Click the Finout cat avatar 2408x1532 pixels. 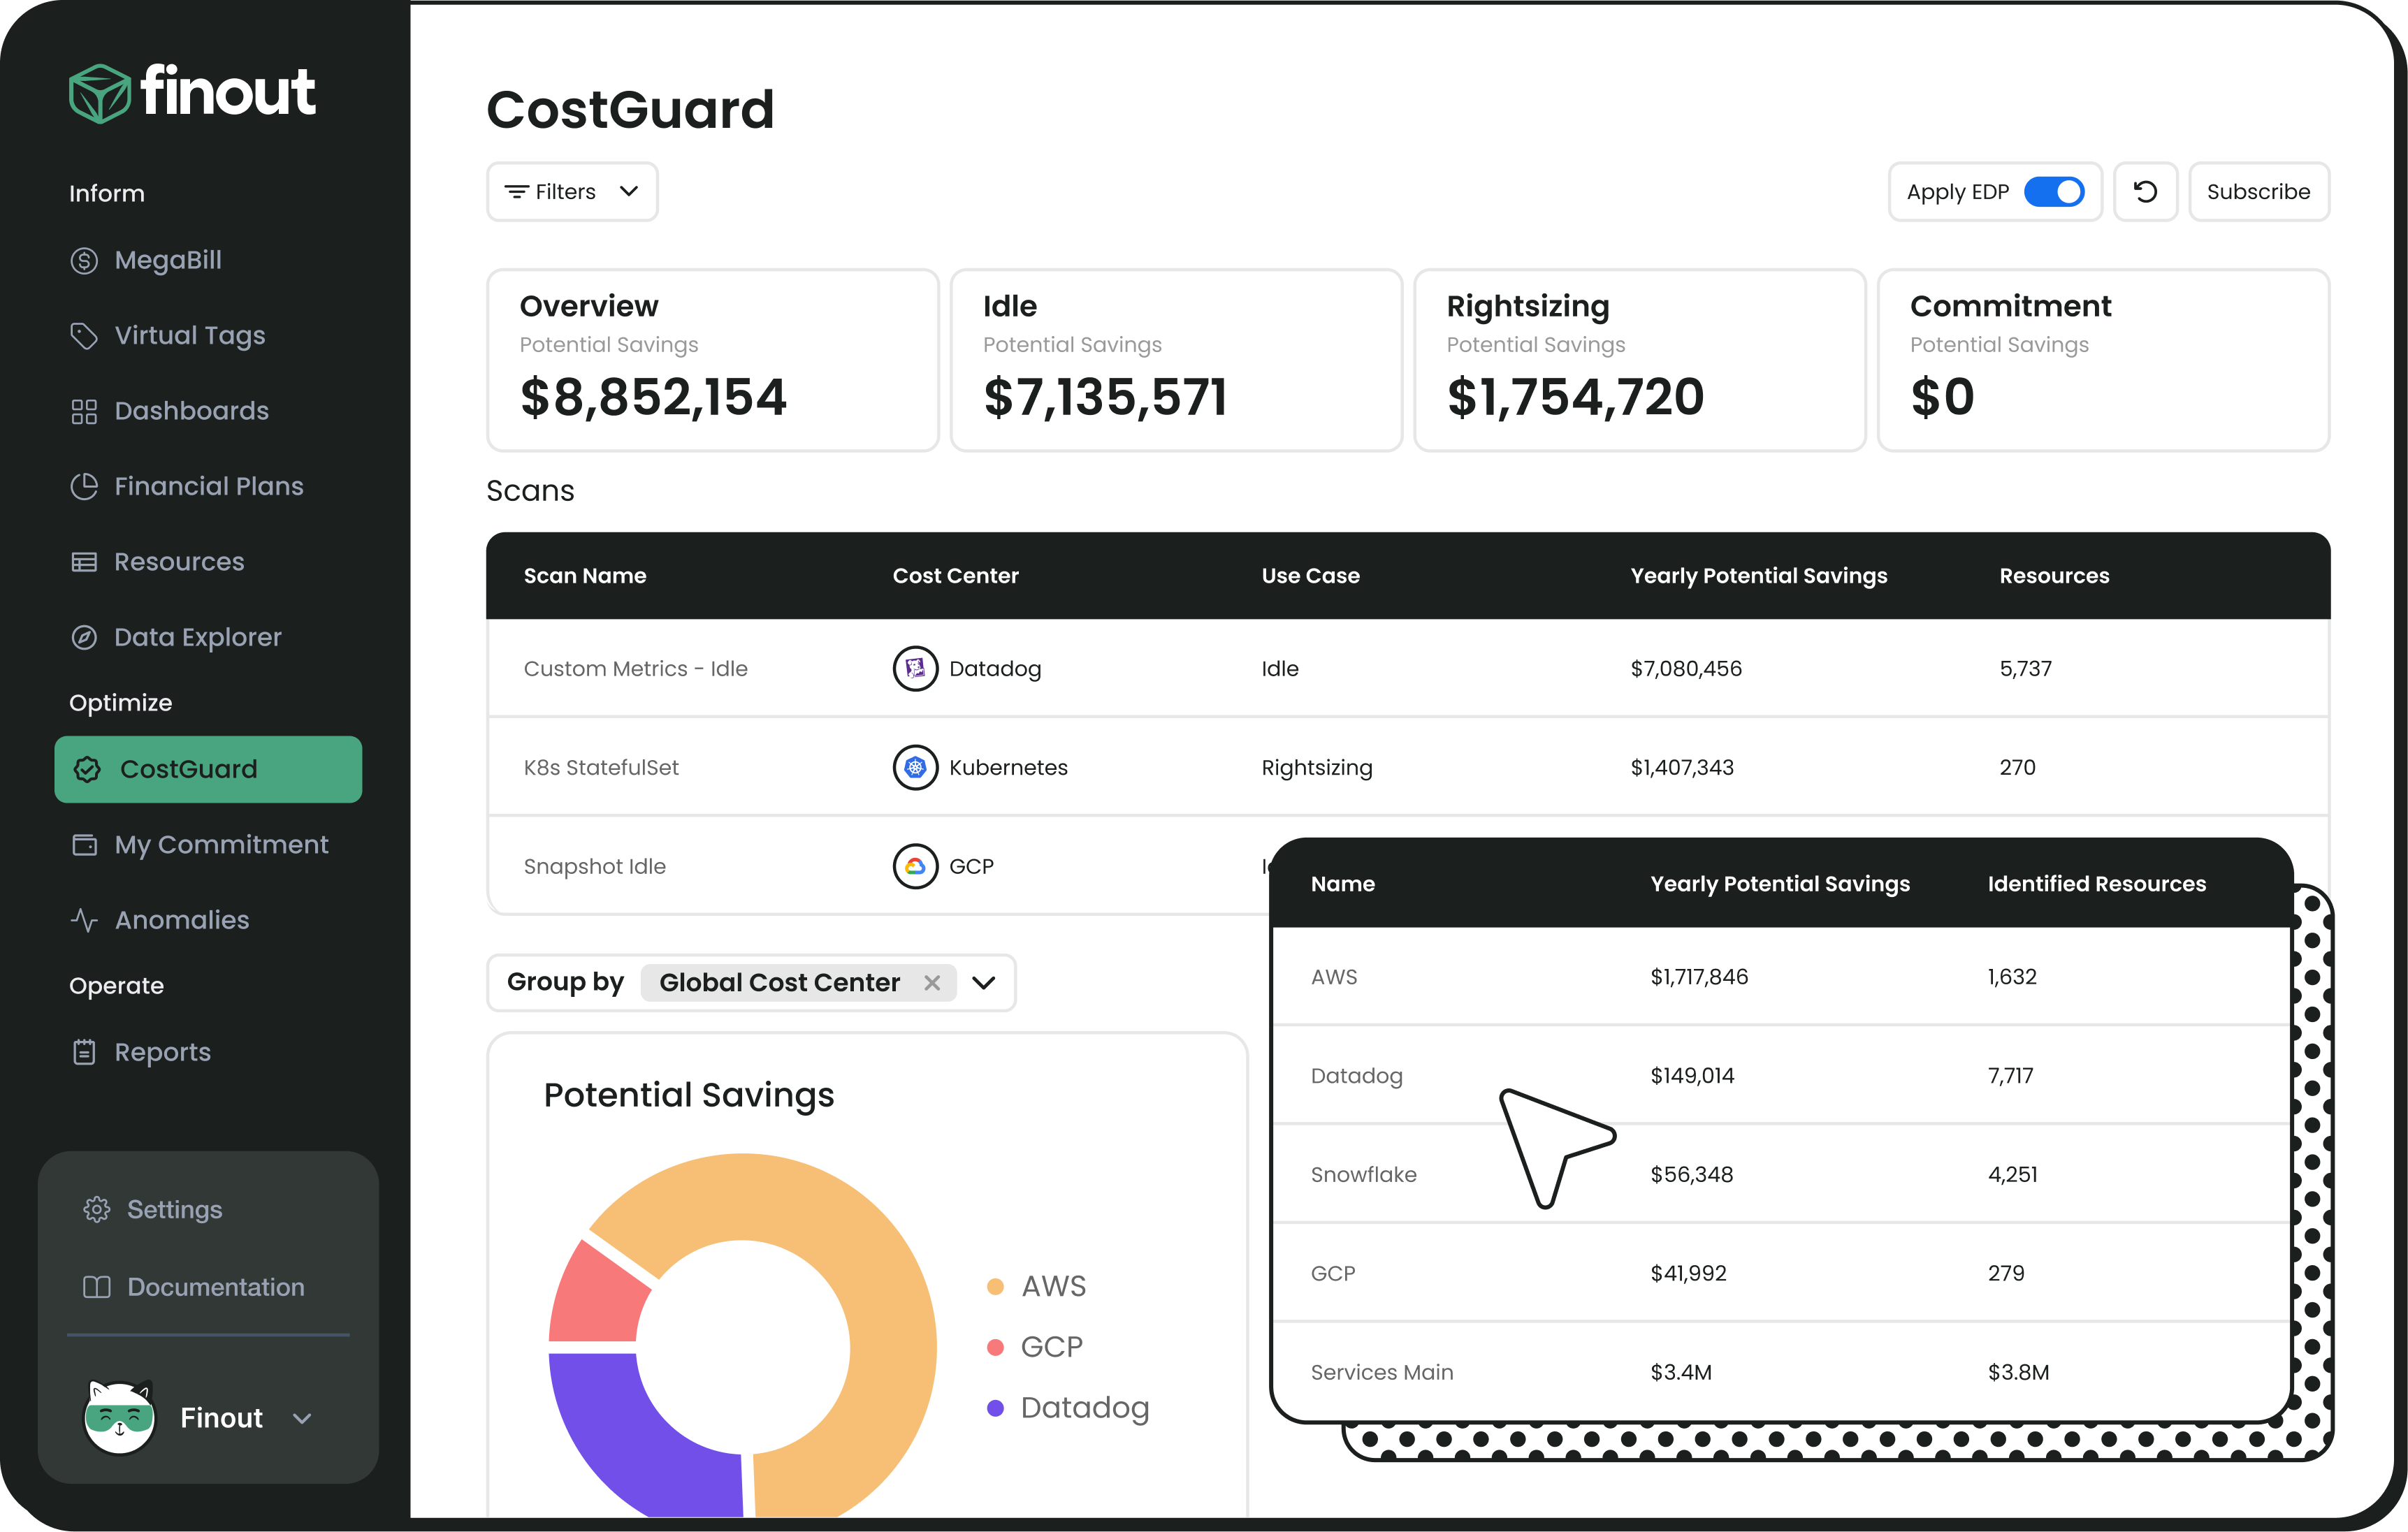[119, 1417]
